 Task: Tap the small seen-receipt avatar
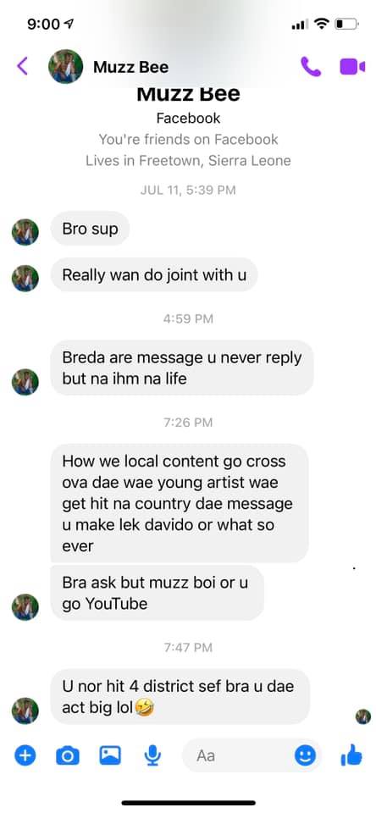(363, 717)
